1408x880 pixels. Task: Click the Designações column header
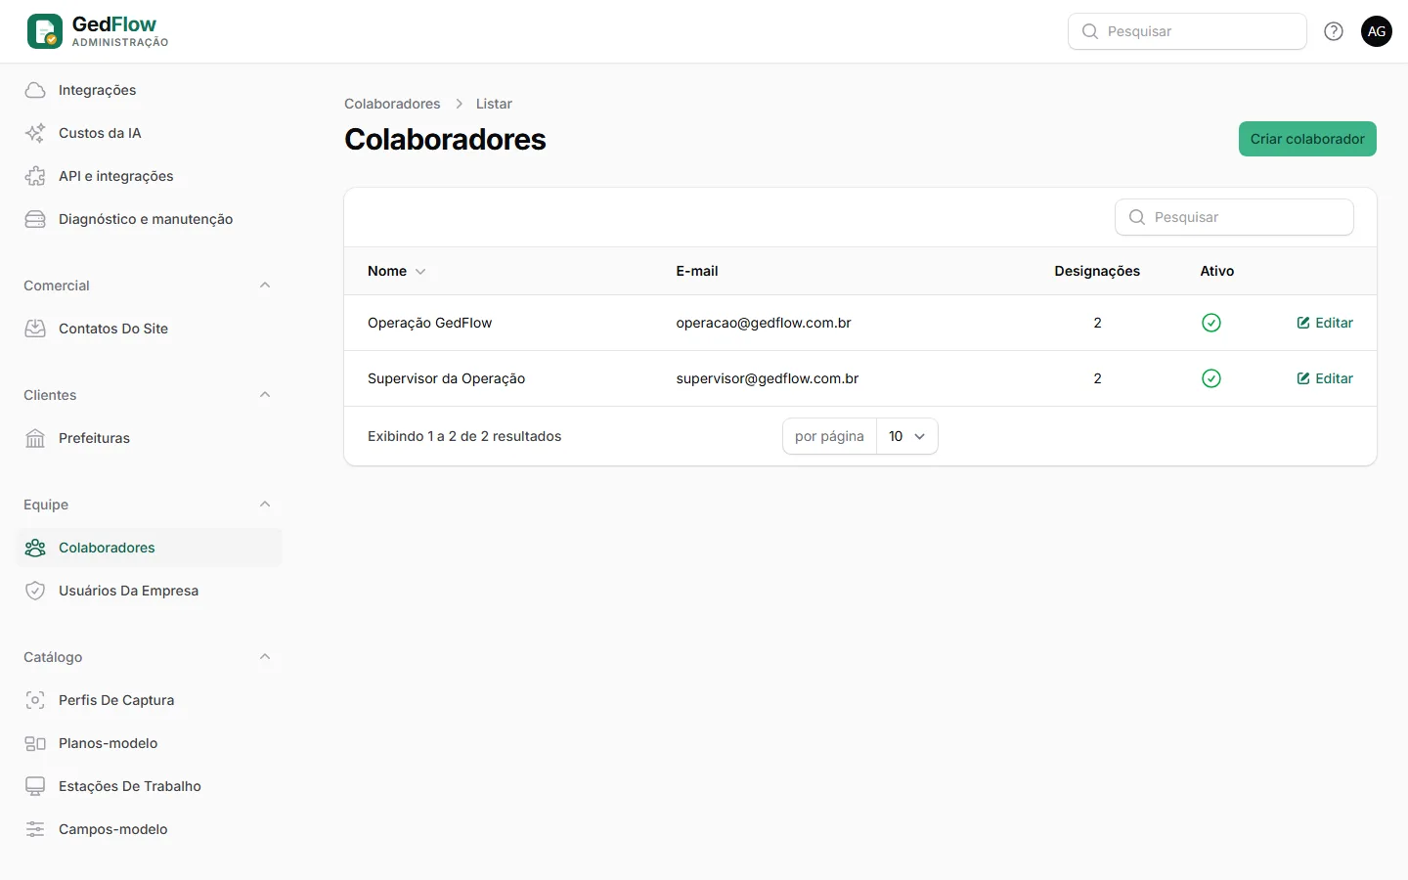point(1097,271)
